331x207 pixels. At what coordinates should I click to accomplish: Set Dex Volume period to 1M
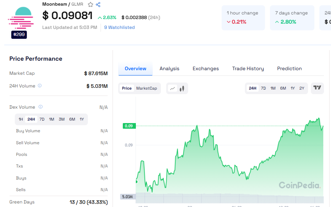[52, 119]
